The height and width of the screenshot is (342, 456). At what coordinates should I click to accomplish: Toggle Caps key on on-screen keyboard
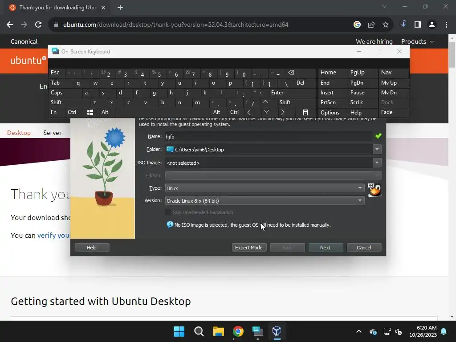pyautogui.click(x=65, y=93)
